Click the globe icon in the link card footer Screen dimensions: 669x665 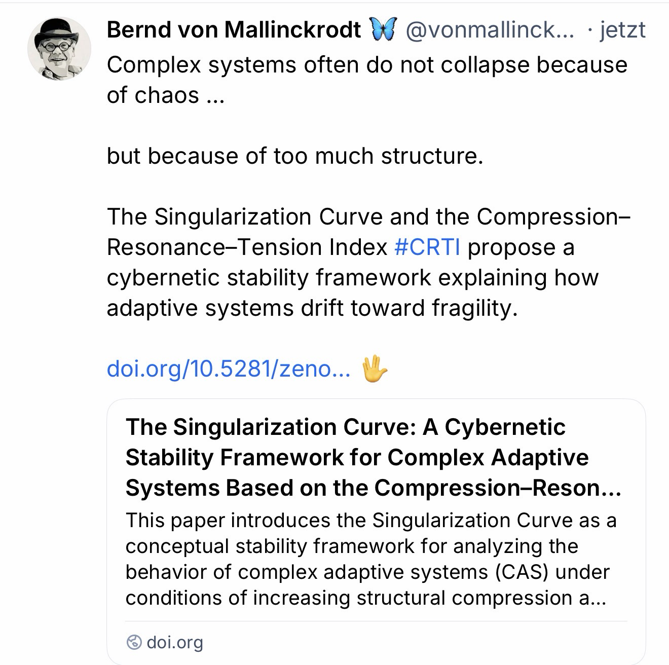[x=134, y=643]
